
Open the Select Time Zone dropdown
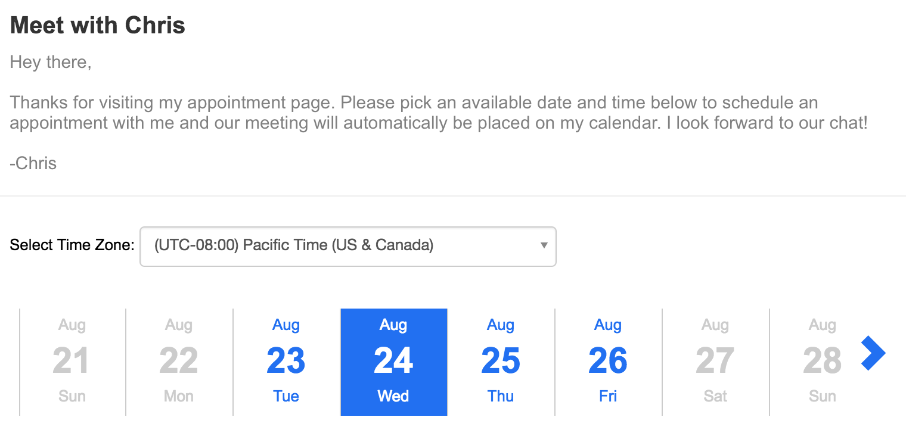tap(347, 246)
